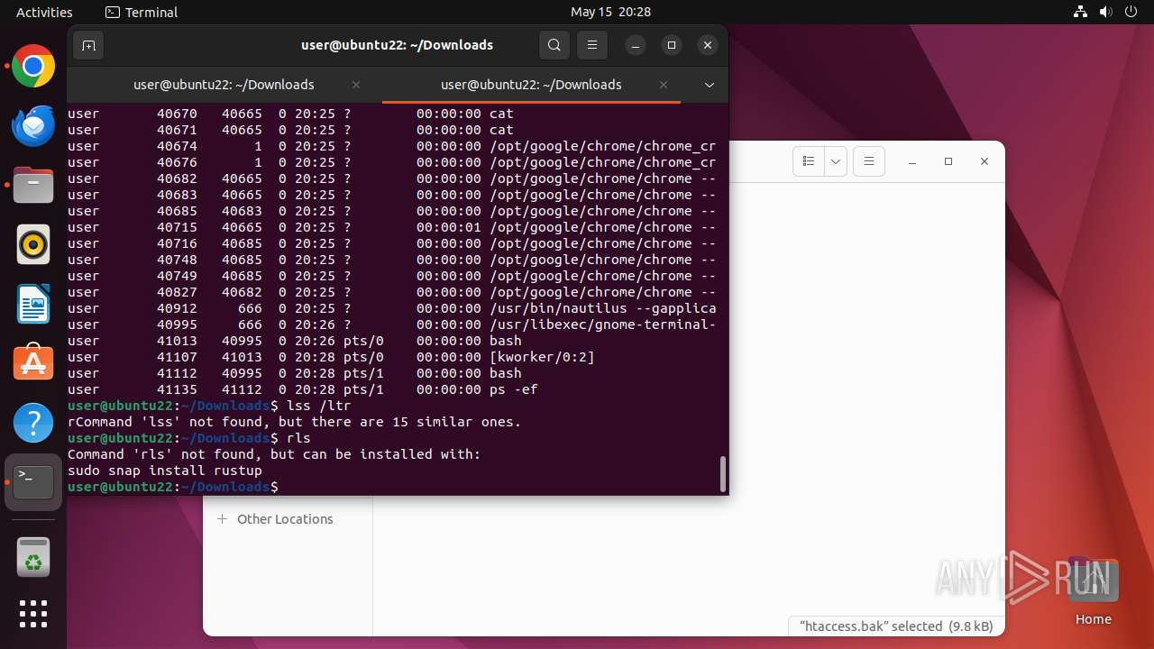Open Other Locations in Files sidebar
Viewport: 1154px width, 649px height.
(x=285, y=519)
